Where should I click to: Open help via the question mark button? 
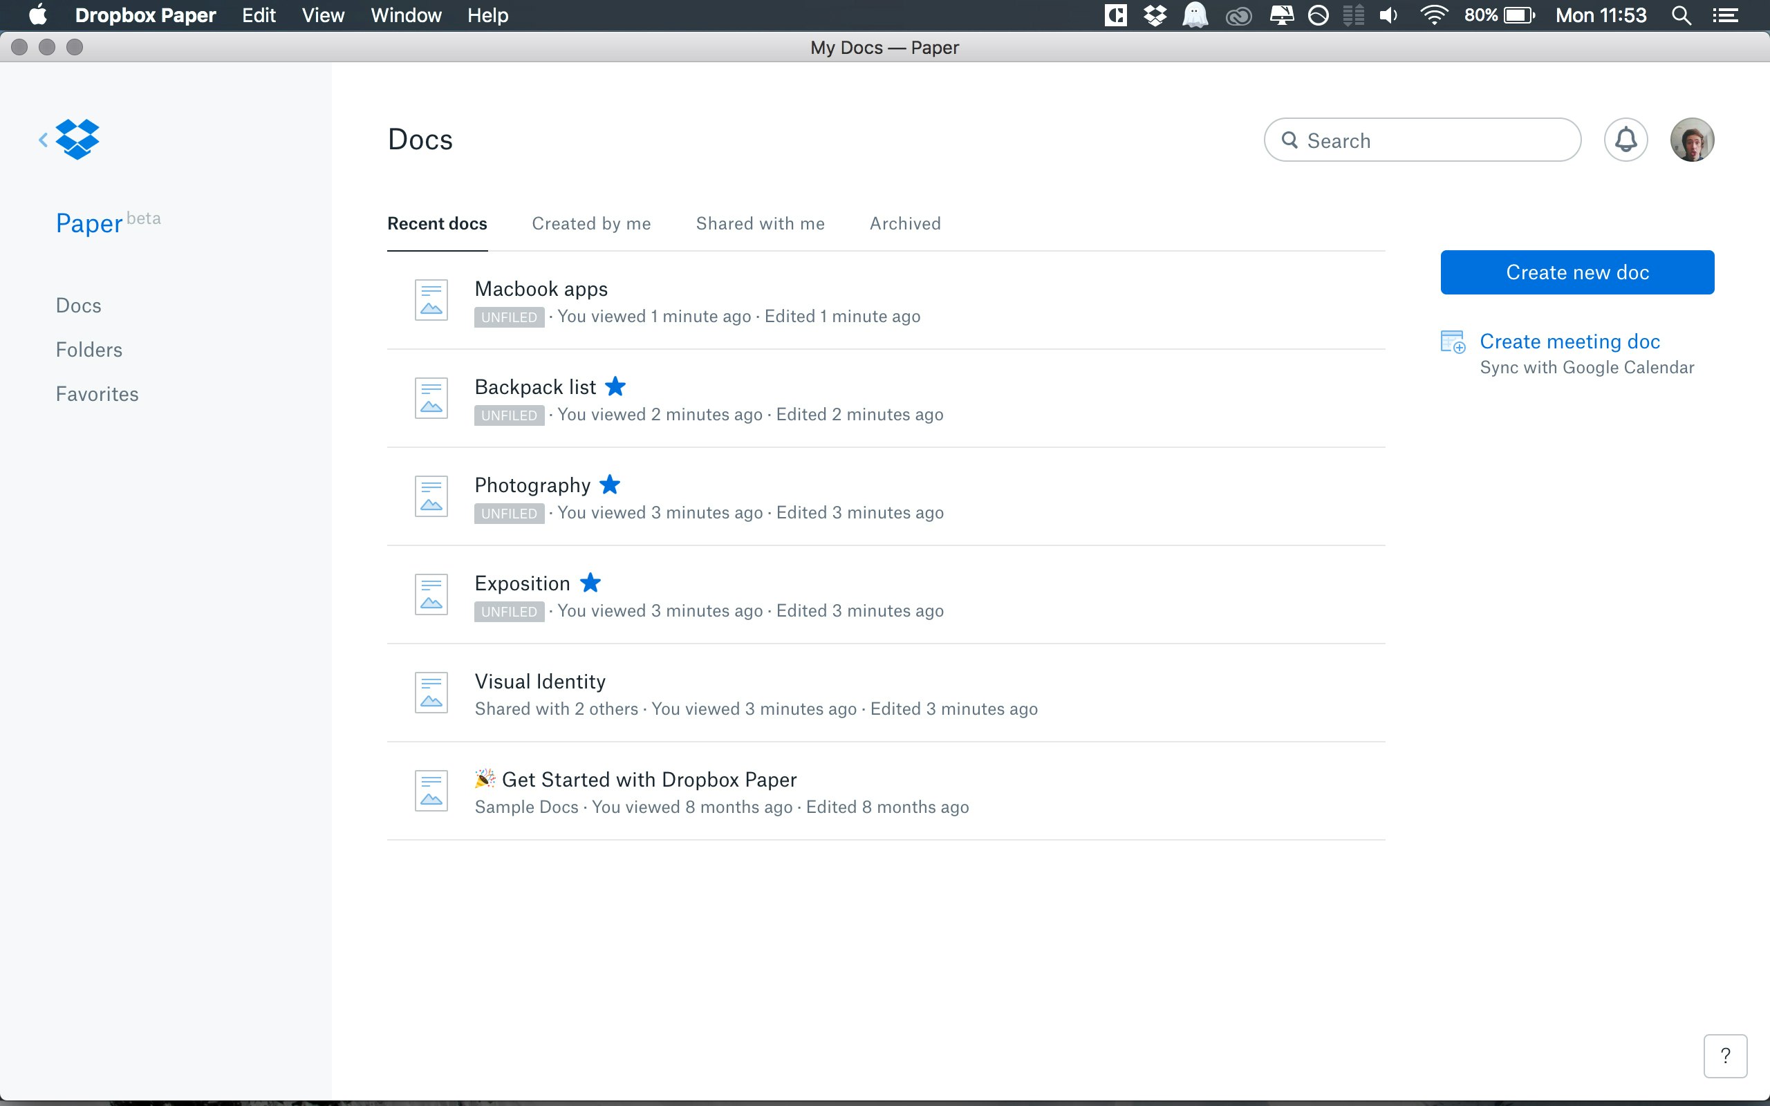[1725, 1055]
